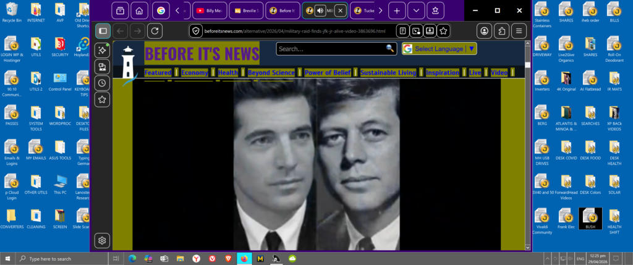Open sidebar settings gear icon
Viewport: 633px width, 265px height.
[x=103, y=240]
